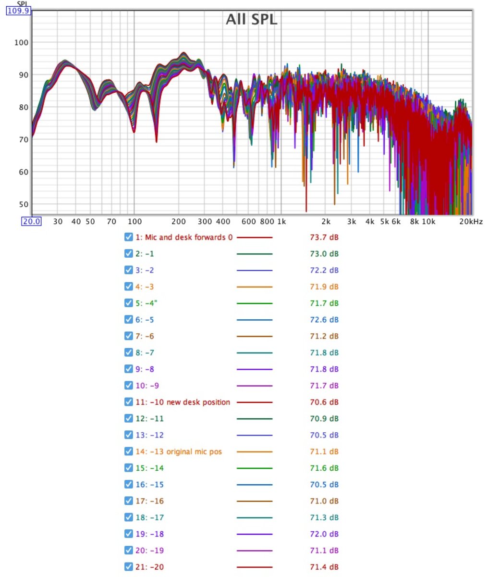Hide trace 11 -10 new desk position
Image resolution: width=488 pixels, height=577 pixels.
[128, 402]
